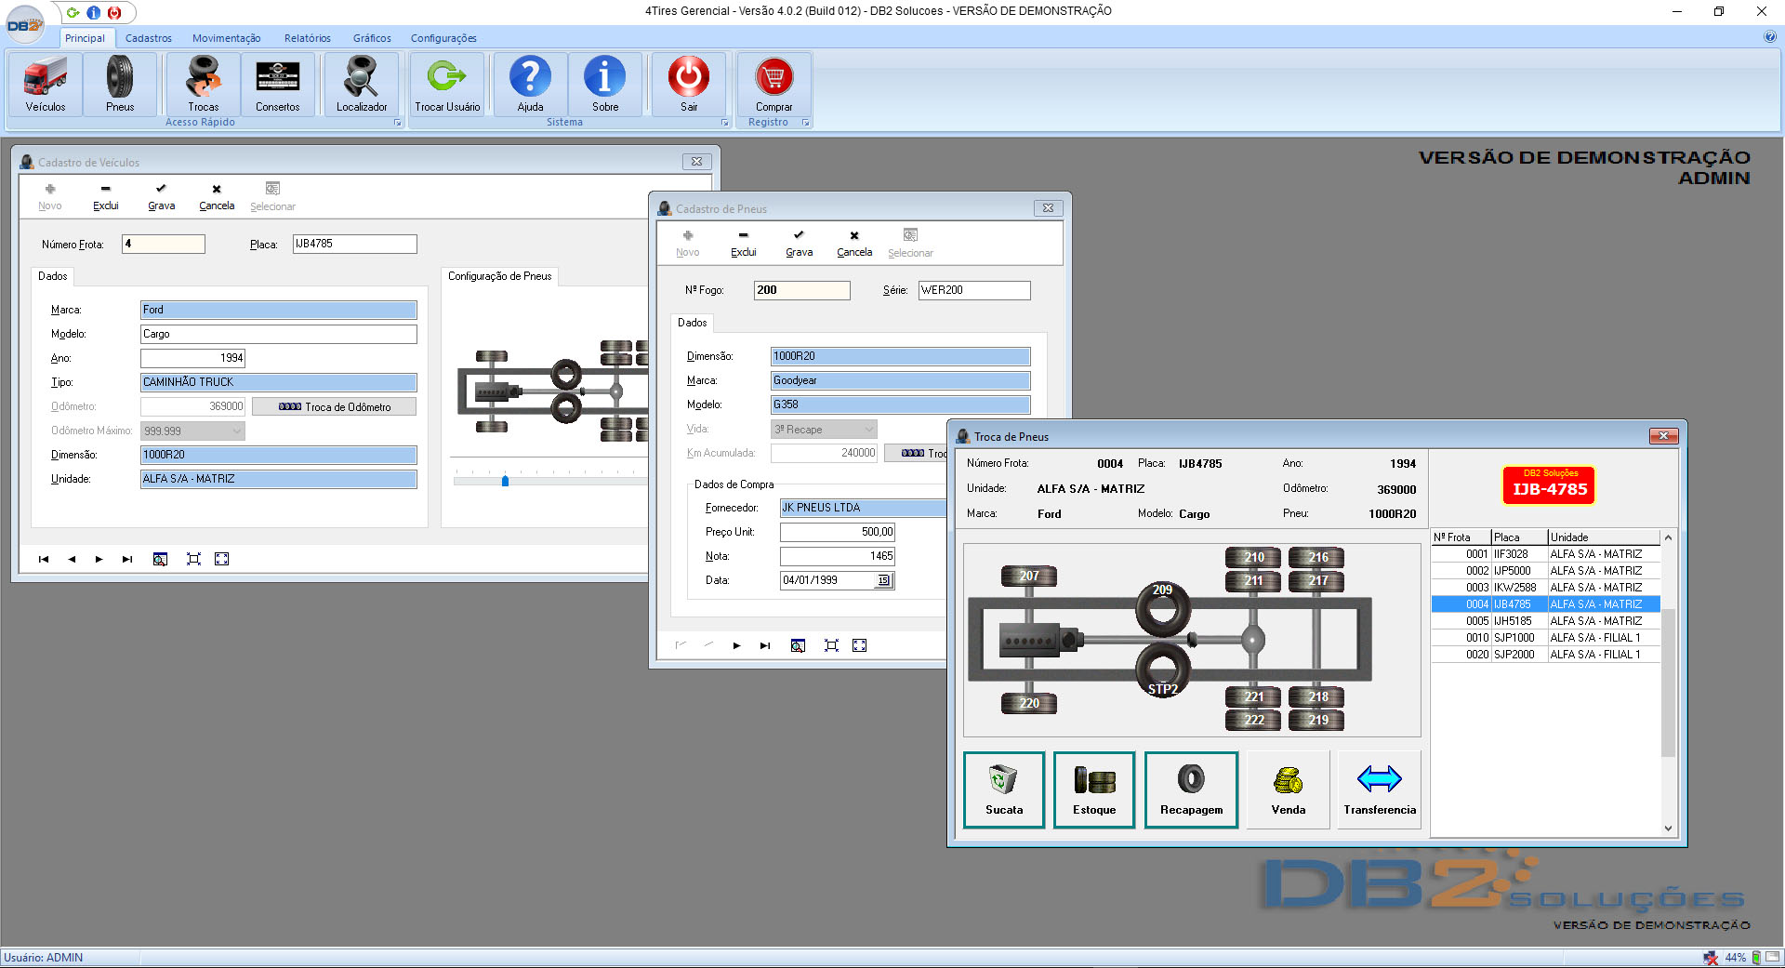Go to last vehicle record
Image resolution: width=1785 pixels, height=968 pixels.
(127, 559)
